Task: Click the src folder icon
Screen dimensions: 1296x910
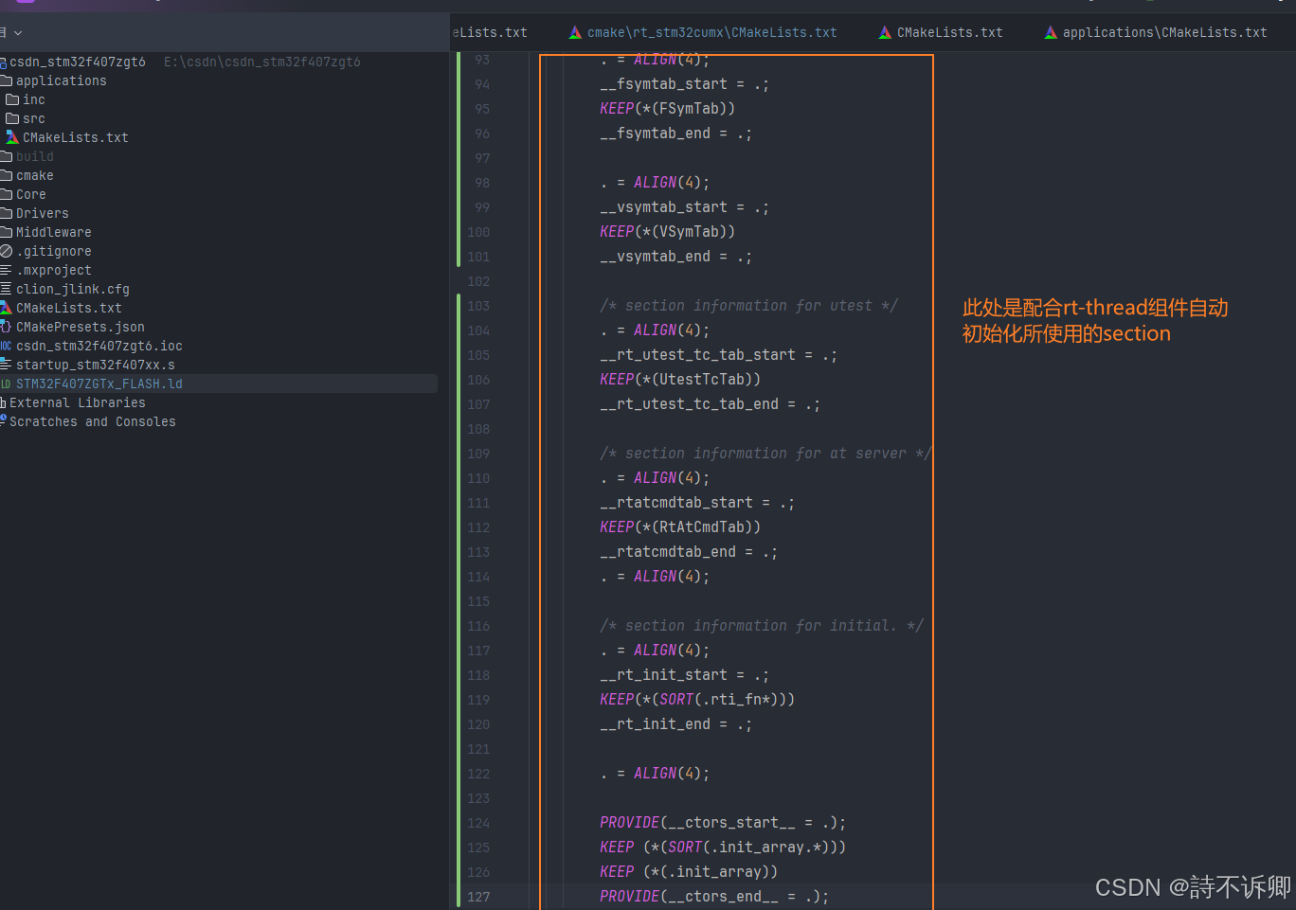Action: [x=12, y=118]
